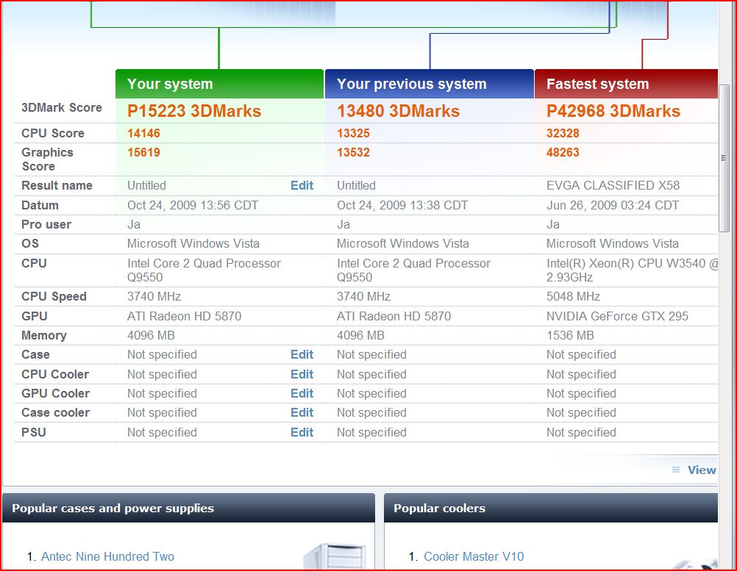Click the Popular cases and power supplies header

188,508
